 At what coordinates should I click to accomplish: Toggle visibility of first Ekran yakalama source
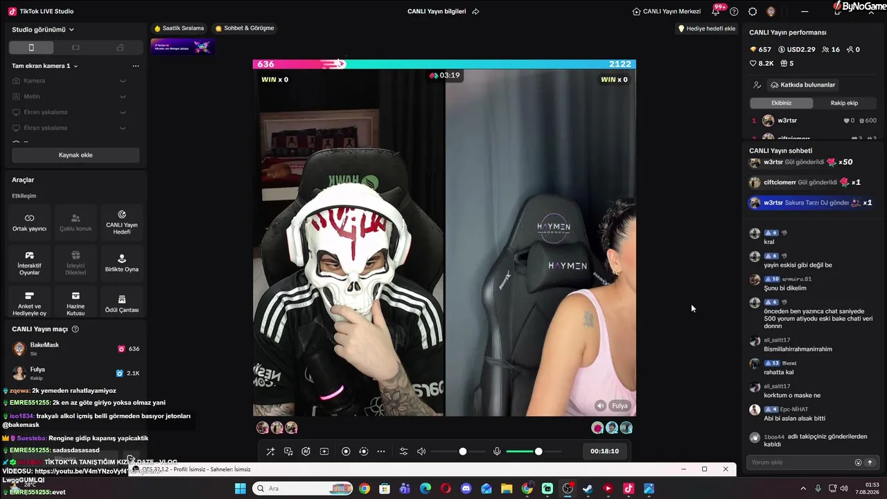tap(123, 112)
